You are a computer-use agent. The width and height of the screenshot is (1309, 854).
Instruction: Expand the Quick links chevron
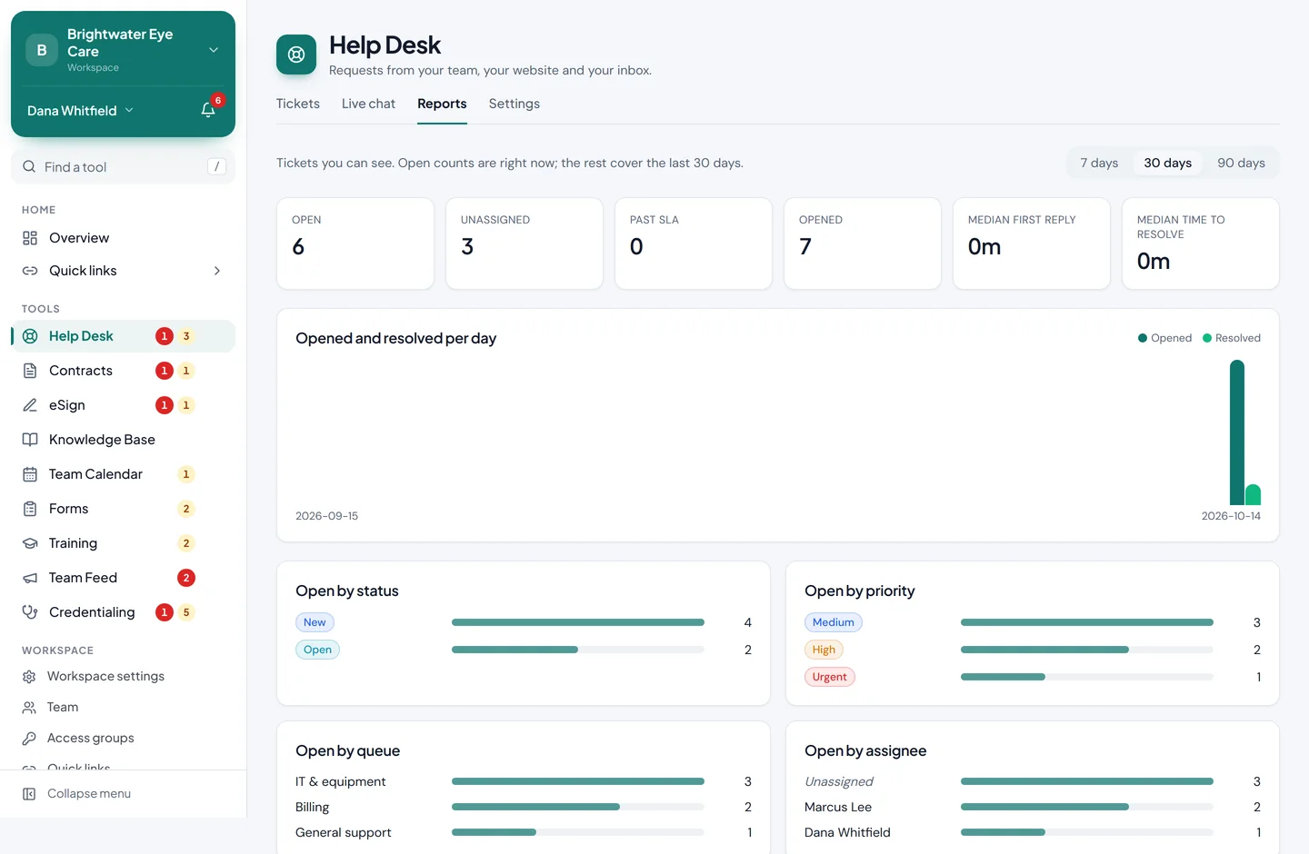tap(217, 271)
